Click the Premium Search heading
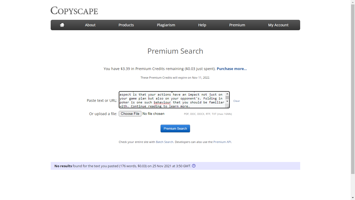The image size is (355, 200). pyautogui.click(x=175, y=51)
